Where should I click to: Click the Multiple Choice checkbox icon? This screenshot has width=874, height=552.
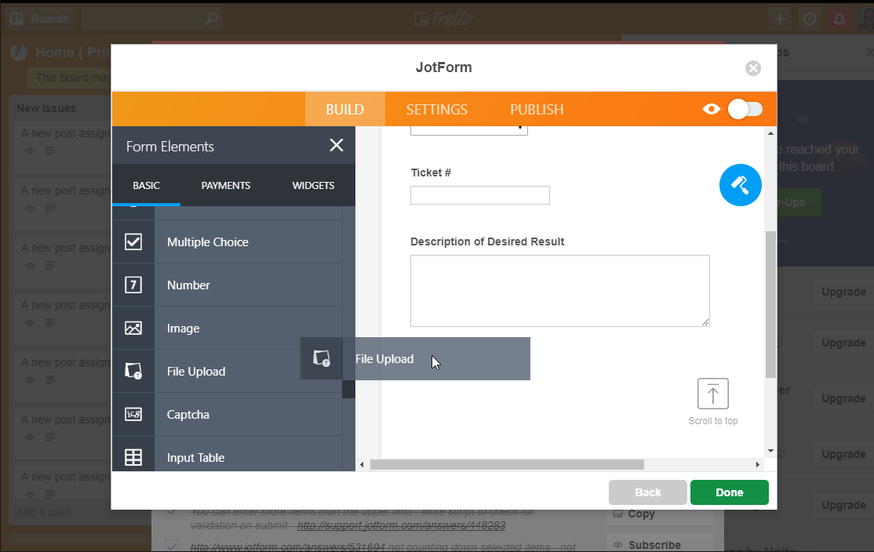coord(133,242)
